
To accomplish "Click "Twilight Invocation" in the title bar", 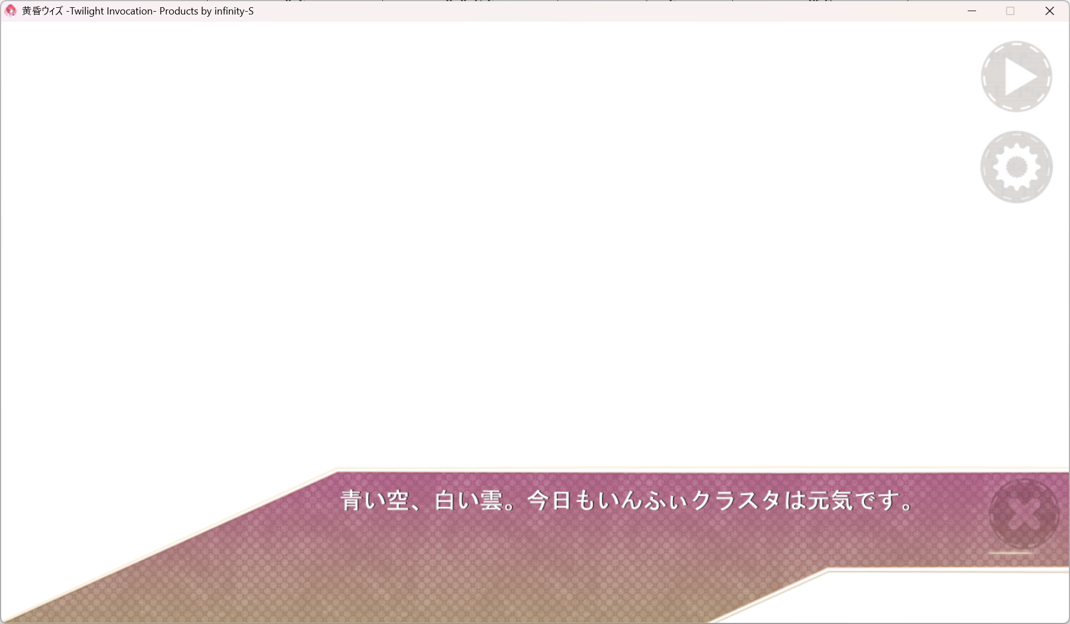I will coord(110,11).
